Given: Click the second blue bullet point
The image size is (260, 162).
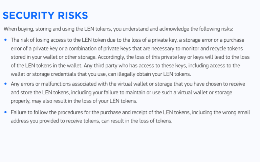Looking at the screenshot, I should (5, 84).
